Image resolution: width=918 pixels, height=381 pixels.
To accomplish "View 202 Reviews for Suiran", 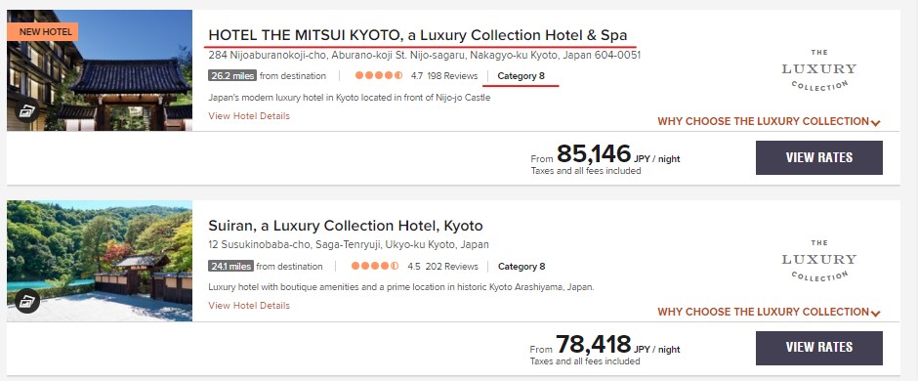I will (451, 267).
